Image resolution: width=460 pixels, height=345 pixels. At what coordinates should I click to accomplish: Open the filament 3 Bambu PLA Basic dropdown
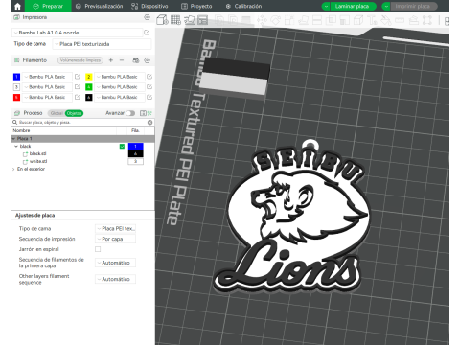(47, 87)
